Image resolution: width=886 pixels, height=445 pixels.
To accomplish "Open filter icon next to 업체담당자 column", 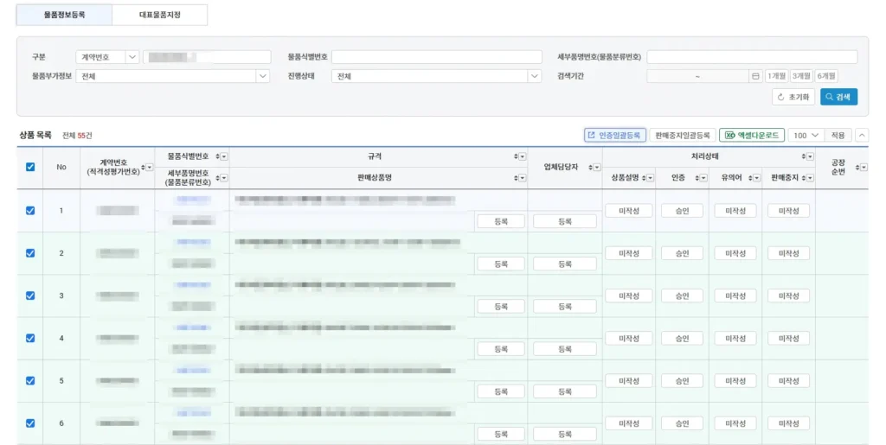I will point(596,167).
